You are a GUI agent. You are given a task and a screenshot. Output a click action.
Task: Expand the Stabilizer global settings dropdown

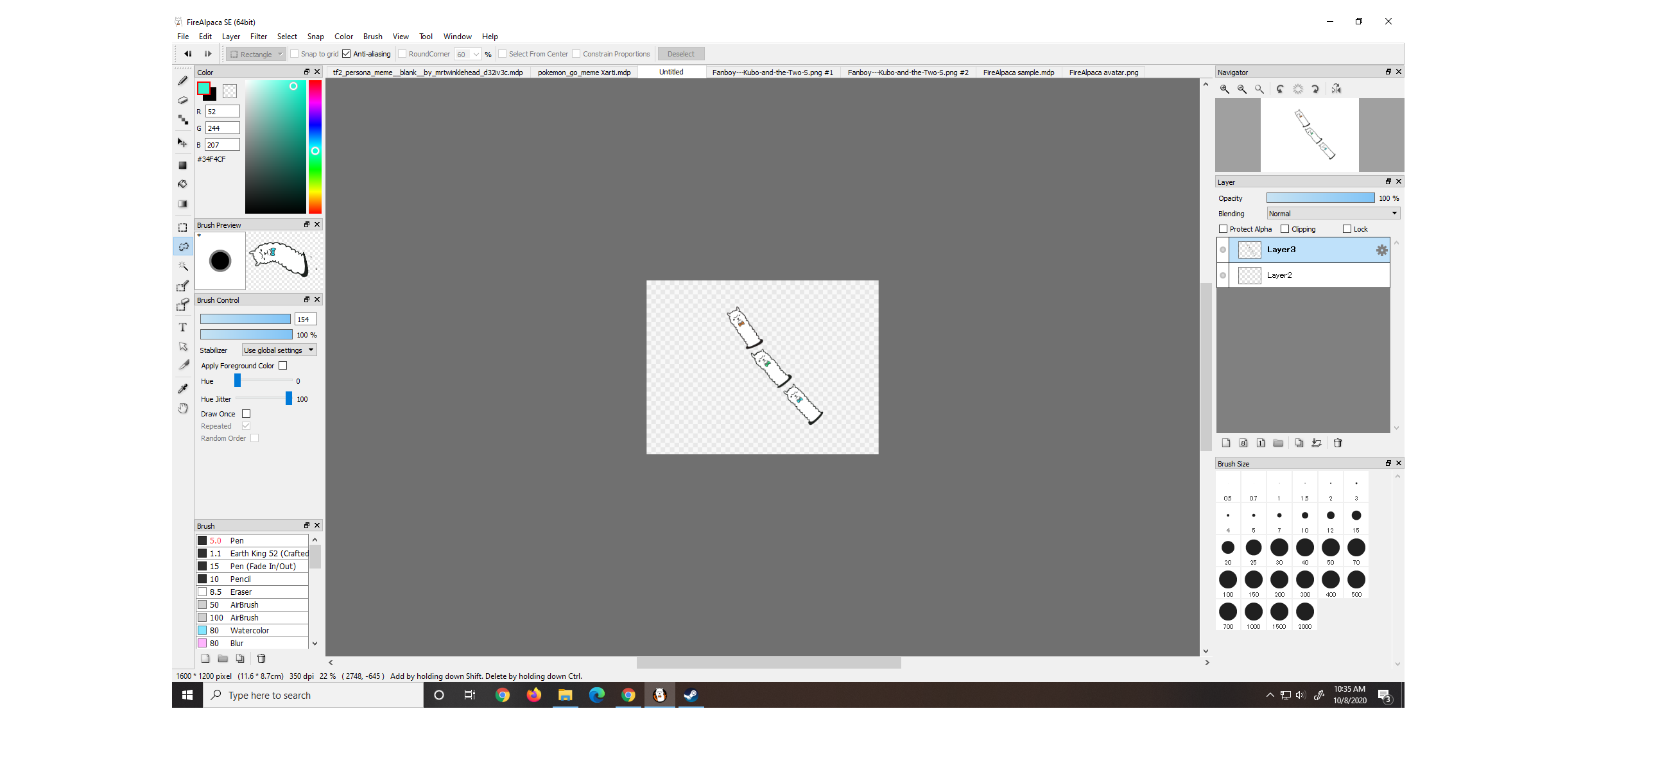279,350
